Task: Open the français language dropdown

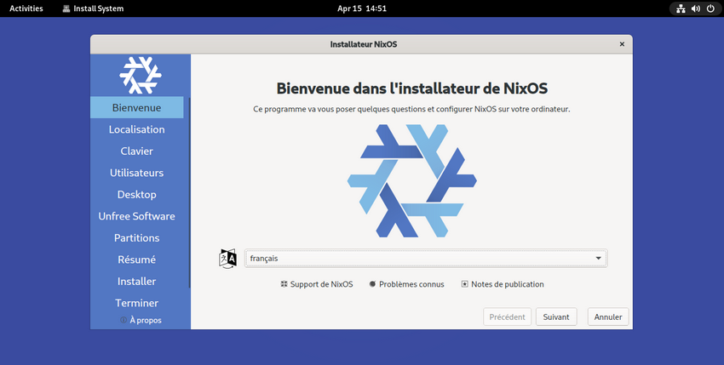Action: [x=425, y=259]
